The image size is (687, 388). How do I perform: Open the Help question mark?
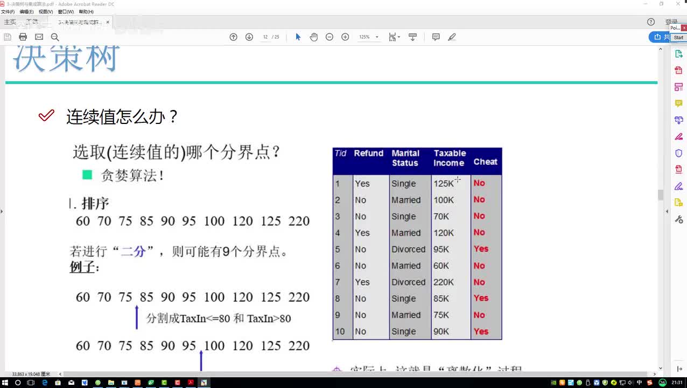coord(651,22)
